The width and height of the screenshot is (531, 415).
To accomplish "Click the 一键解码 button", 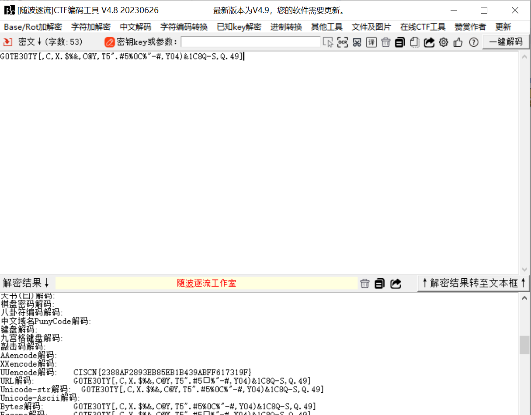I will 506,42.
